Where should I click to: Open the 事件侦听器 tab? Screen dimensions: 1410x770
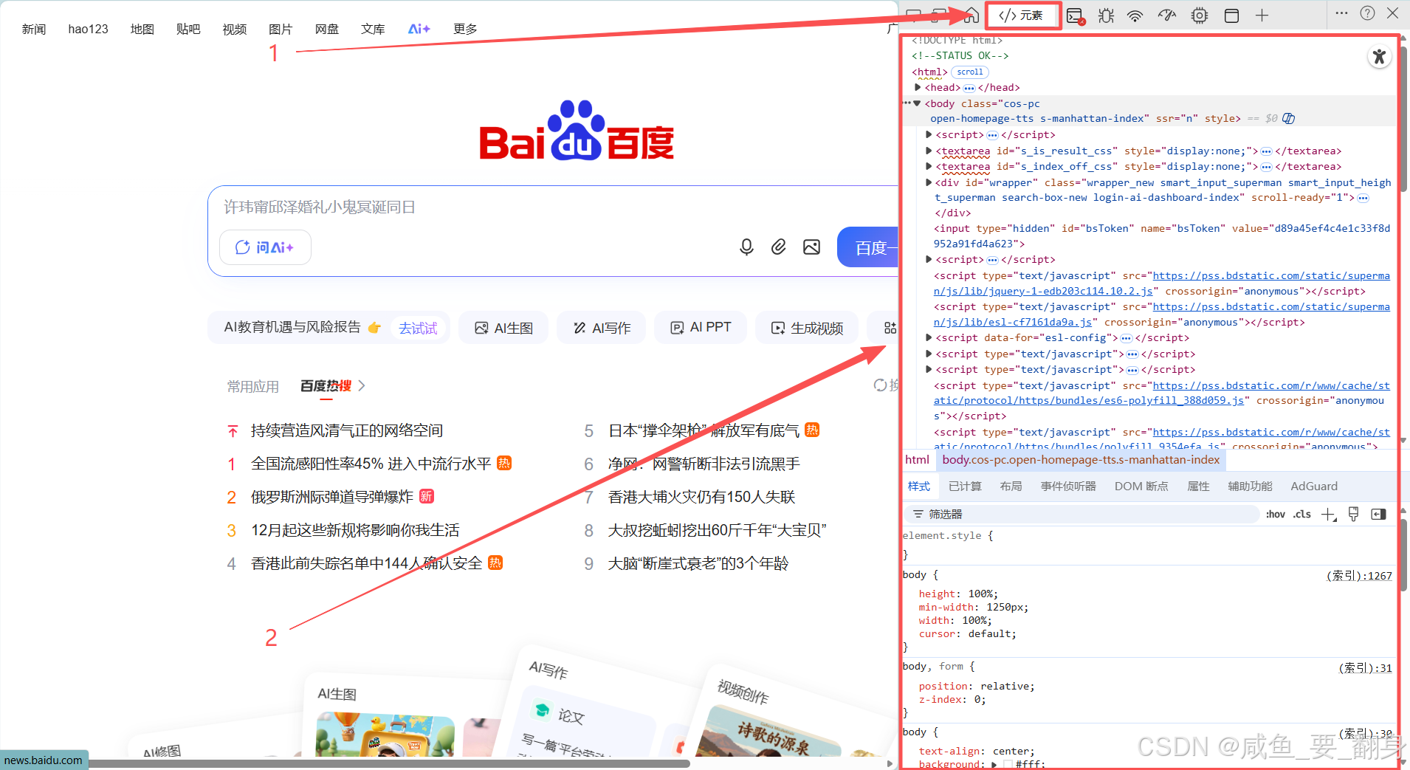click(x=1068, y=486)
